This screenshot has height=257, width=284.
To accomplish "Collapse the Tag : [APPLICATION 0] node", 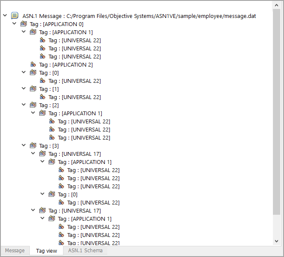I will [14, 24].
